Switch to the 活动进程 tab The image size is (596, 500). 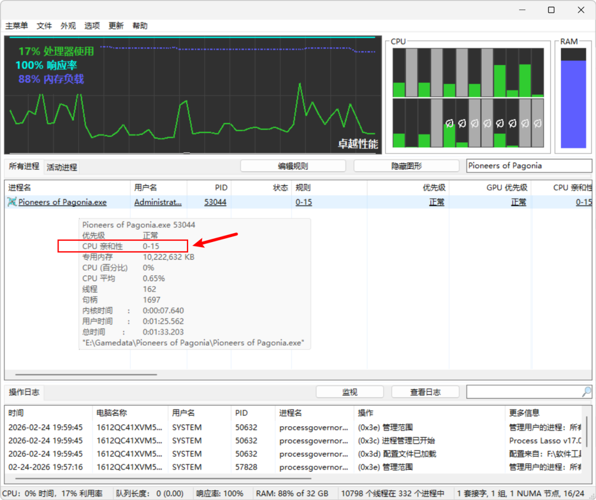point(62,167)
